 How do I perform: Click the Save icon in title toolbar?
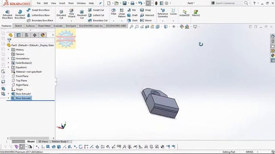[125, 3]
